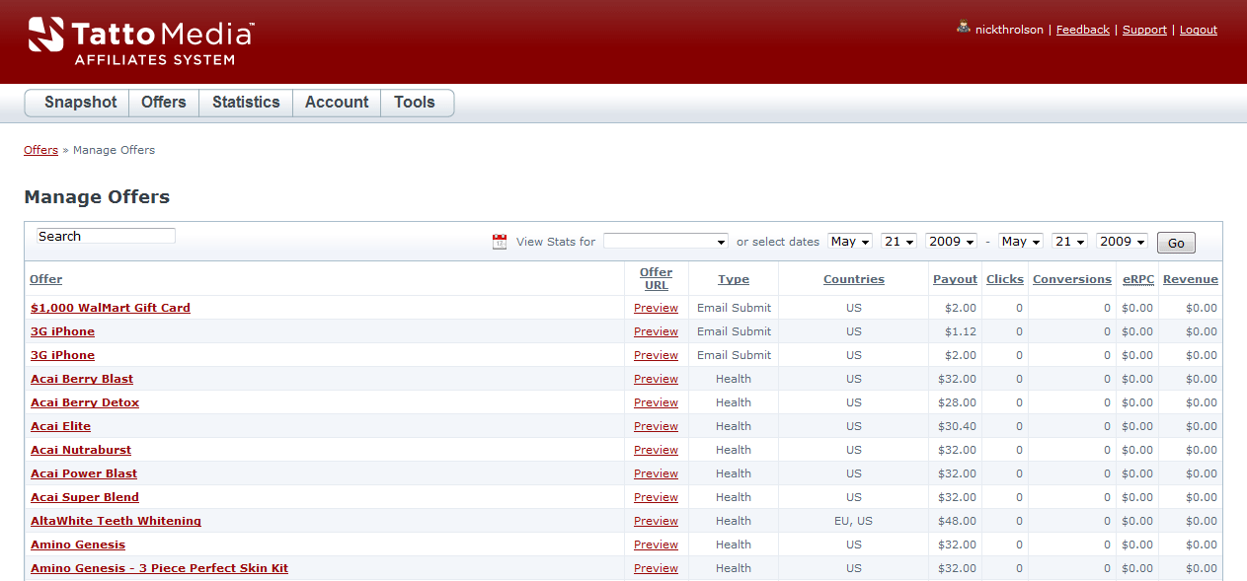Expand the end date month dropdown

1021,242
